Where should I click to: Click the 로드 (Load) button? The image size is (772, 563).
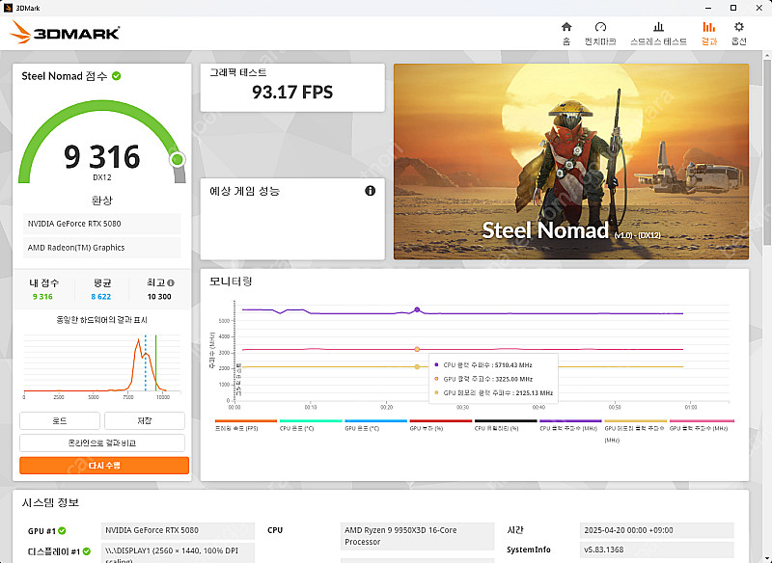60,421
